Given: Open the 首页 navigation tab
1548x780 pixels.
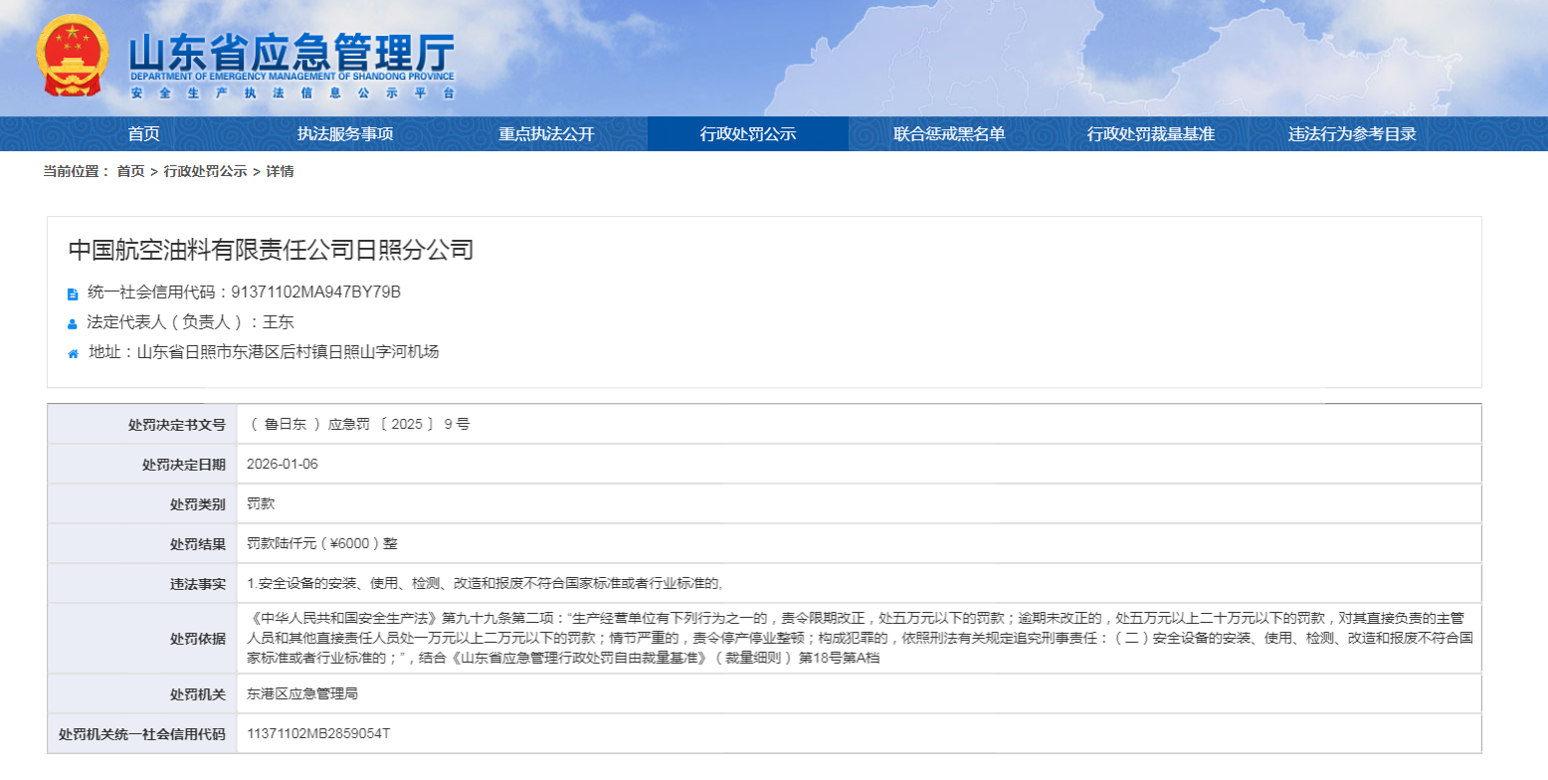Looking at the screenshot, I should (x=144, y=134).
